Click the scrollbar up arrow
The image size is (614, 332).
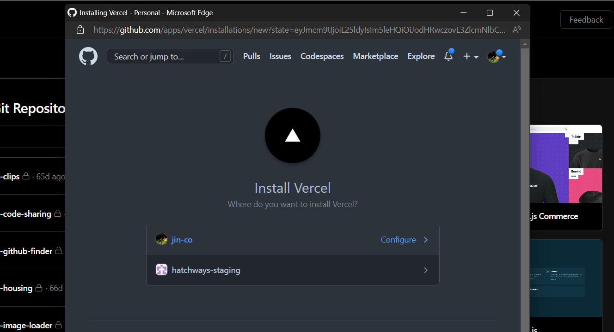click(x=524, y=44)
